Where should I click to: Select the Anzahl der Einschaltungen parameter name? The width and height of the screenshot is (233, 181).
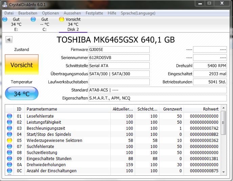click(51, 171)
